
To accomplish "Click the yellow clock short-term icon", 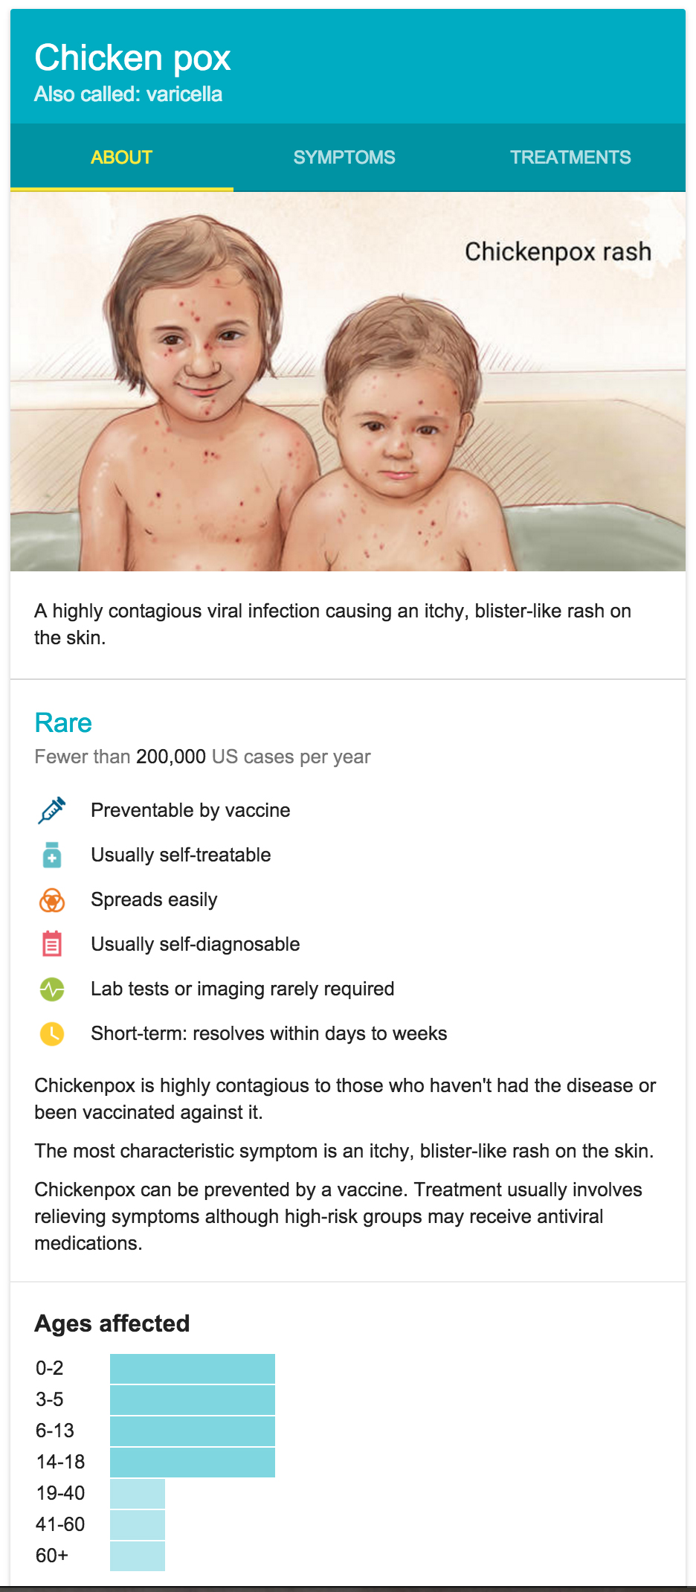I will pyautogui.click(x=51, y=1034).
